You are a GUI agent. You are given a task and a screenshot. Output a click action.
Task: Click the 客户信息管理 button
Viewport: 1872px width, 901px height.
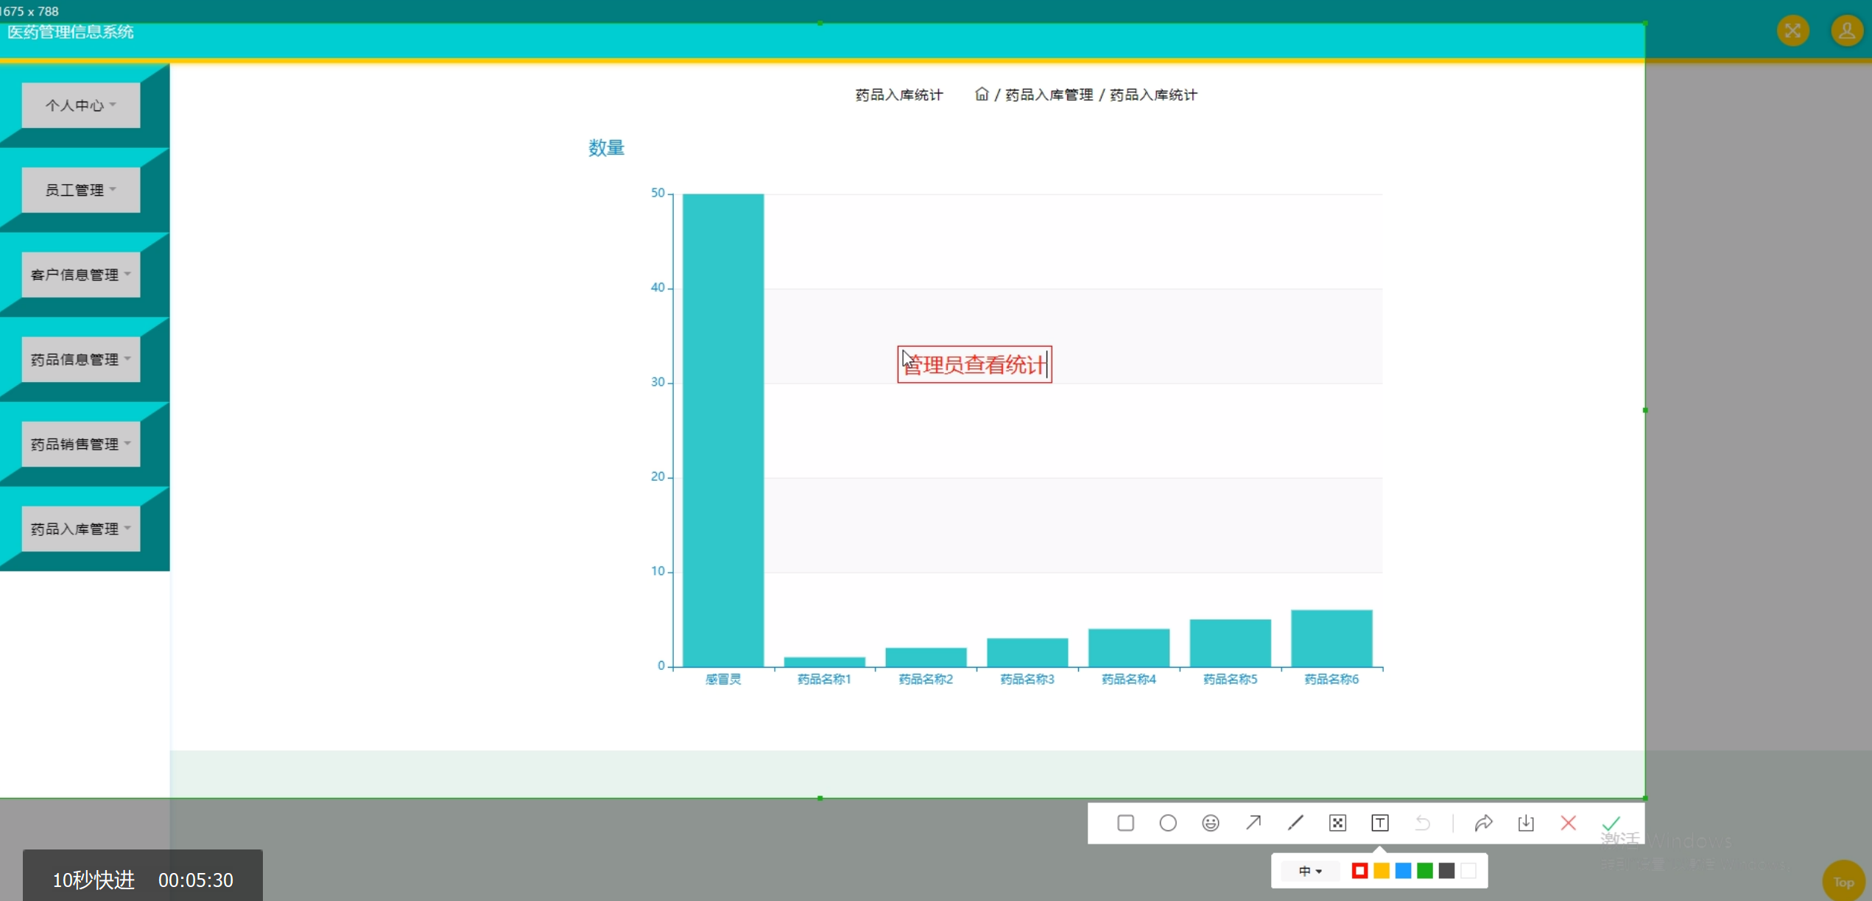click(x=81, y=275)
